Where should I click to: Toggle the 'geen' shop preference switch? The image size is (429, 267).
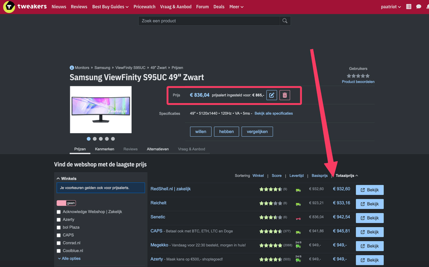[66, 203]
